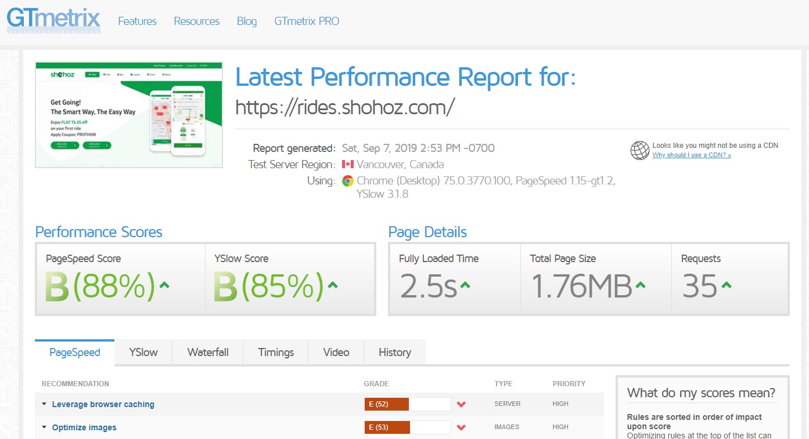809x439 pixels.
Task: Click the SERVER type cell
Action: pos(508,404)
